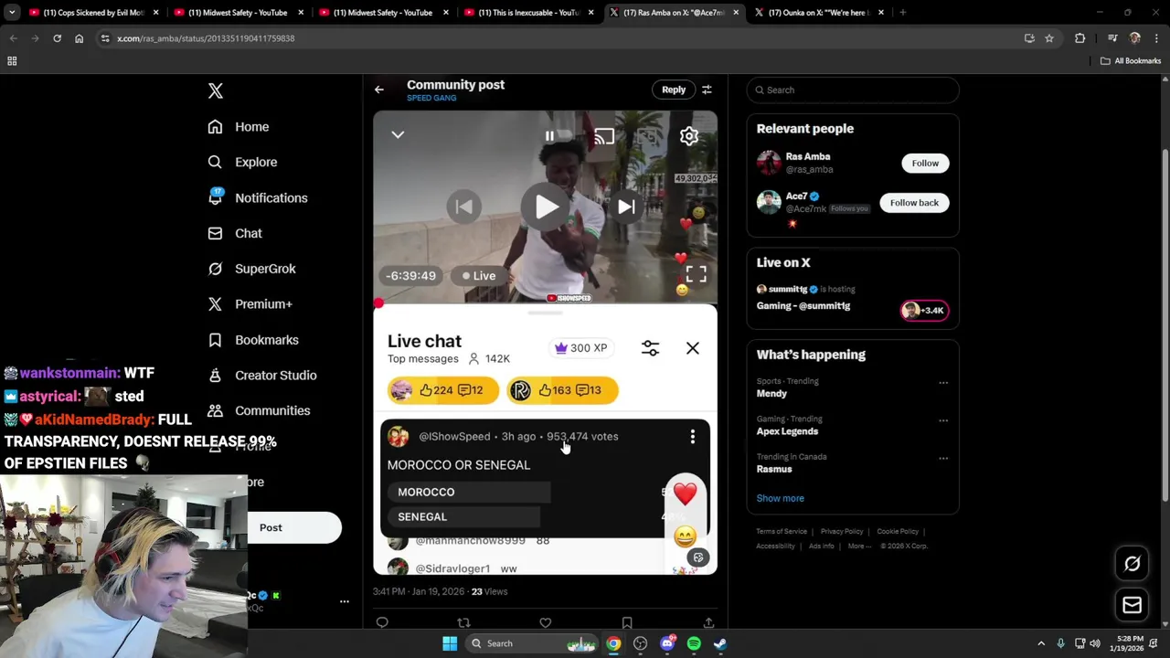Viewport: 1170px width, 658px height.
Task: Click the red progress bar scrubber dot
Action: click(x=378, y=302)
